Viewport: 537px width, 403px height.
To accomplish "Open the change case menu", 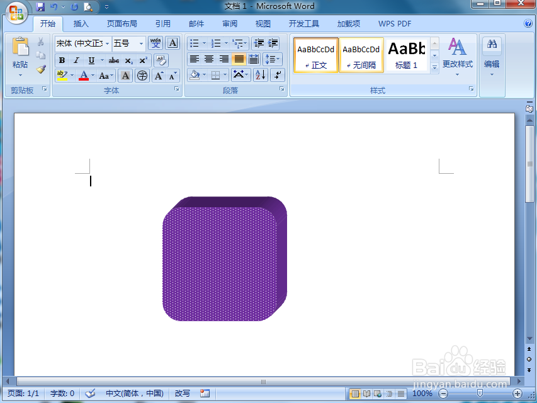I will tap(106, 76).
